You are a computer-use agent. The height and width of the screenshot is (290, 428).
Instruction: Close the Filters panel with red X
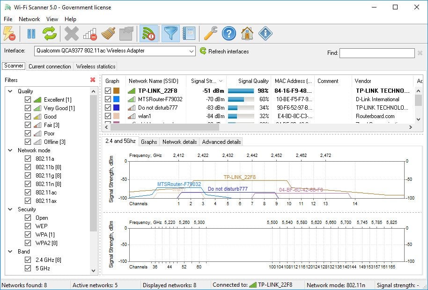(93, 80)
